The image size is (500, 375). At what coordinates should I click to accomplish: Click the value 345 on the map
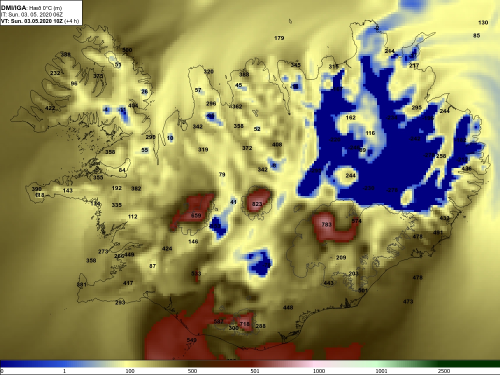(x=295, y=64)
